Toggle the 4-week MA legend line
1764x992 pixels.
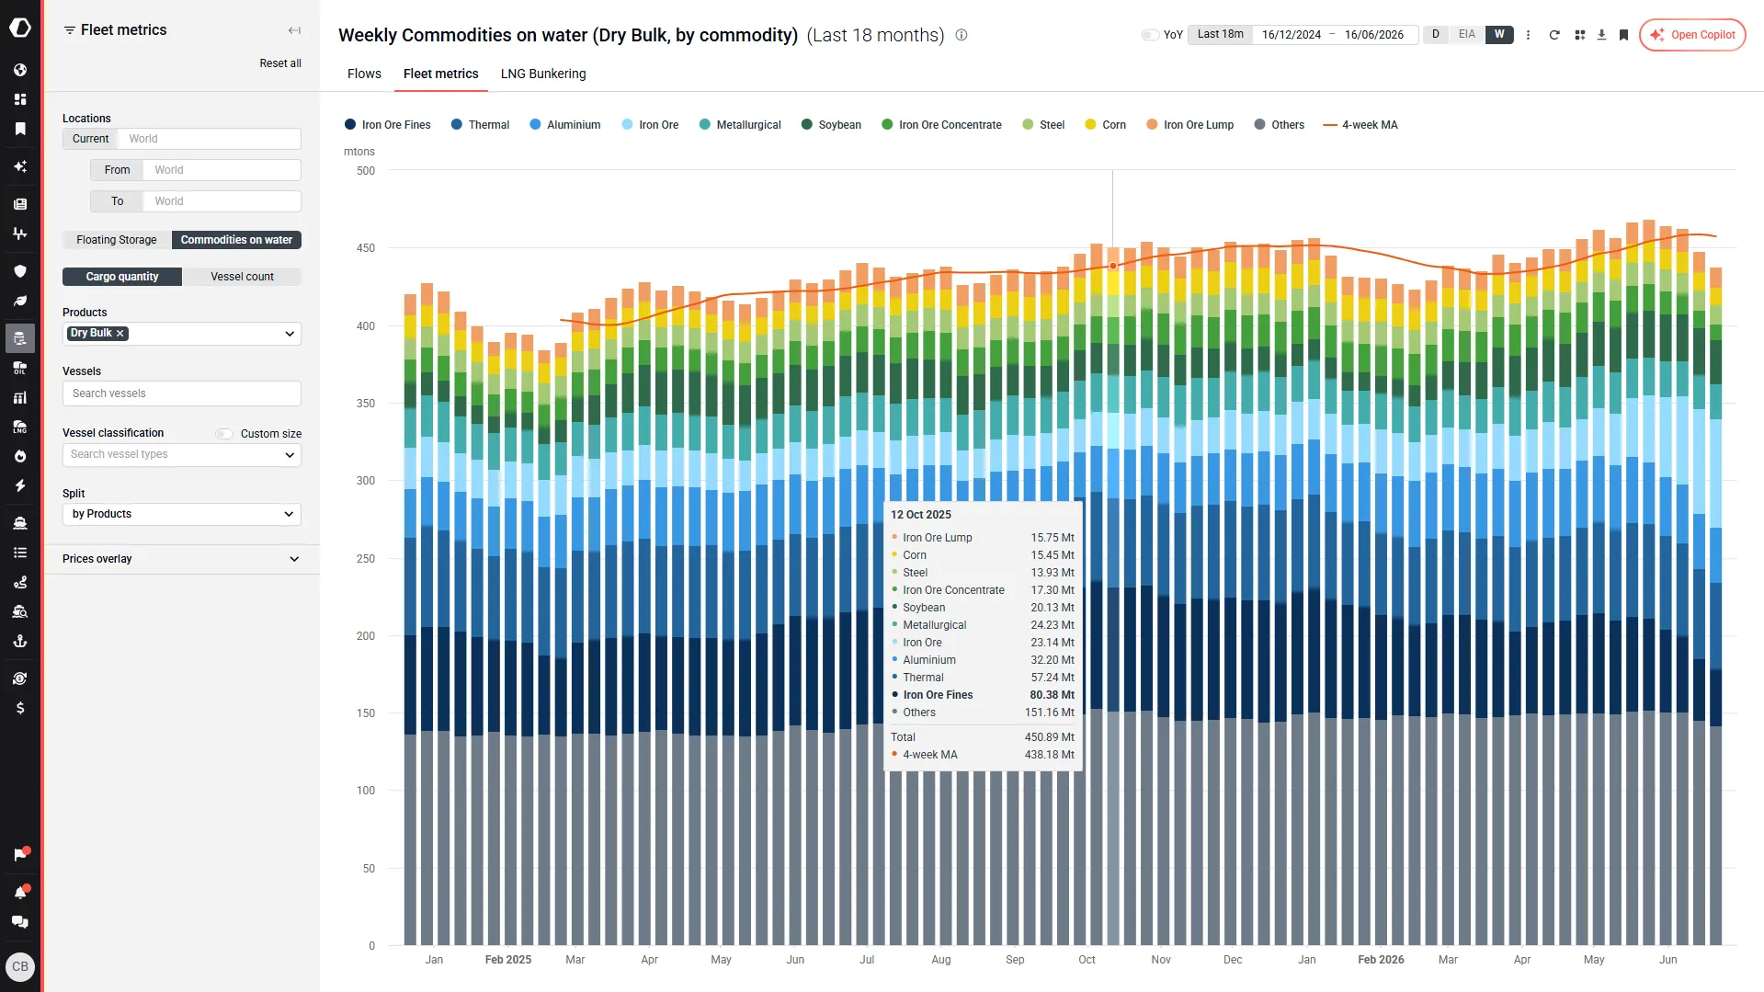1360,125
